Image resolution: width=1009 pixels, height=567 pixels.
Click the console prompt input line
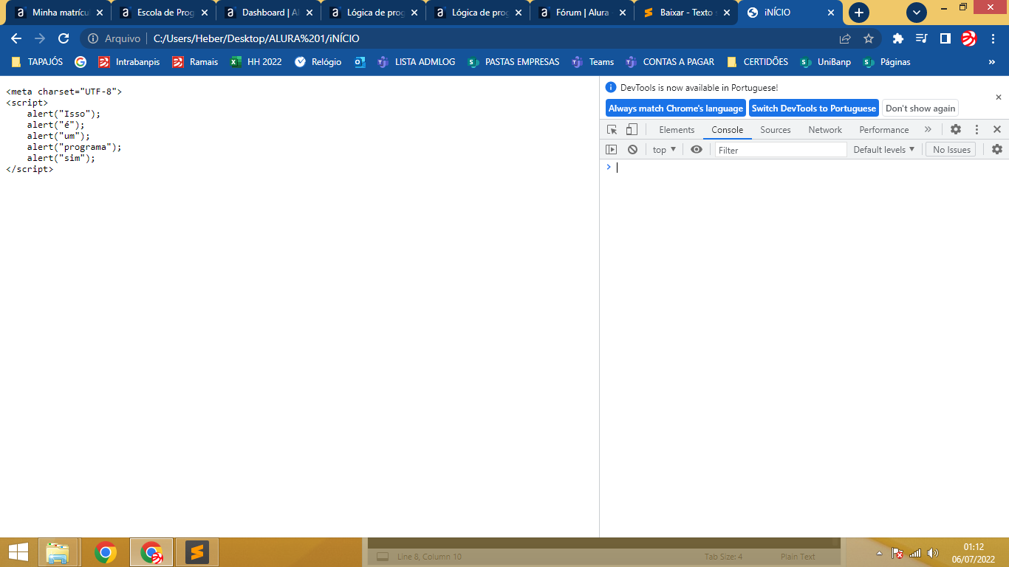click(809, 168)
